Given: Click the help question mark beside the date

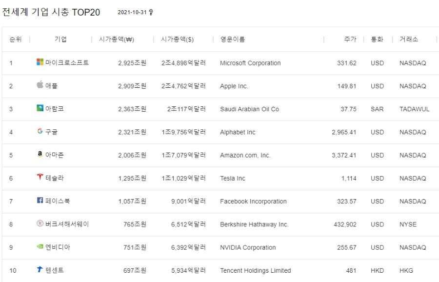Looking at the screenshot, I should (151, 12).
